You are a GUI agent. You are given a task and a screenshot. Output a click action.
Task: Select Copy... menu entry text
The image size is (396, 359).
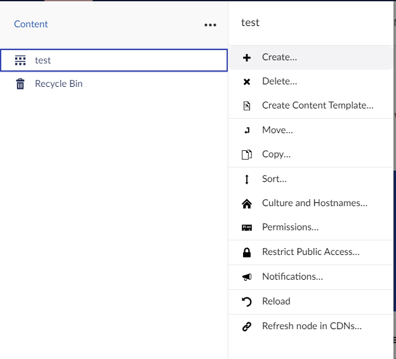[x=276, y=154]
